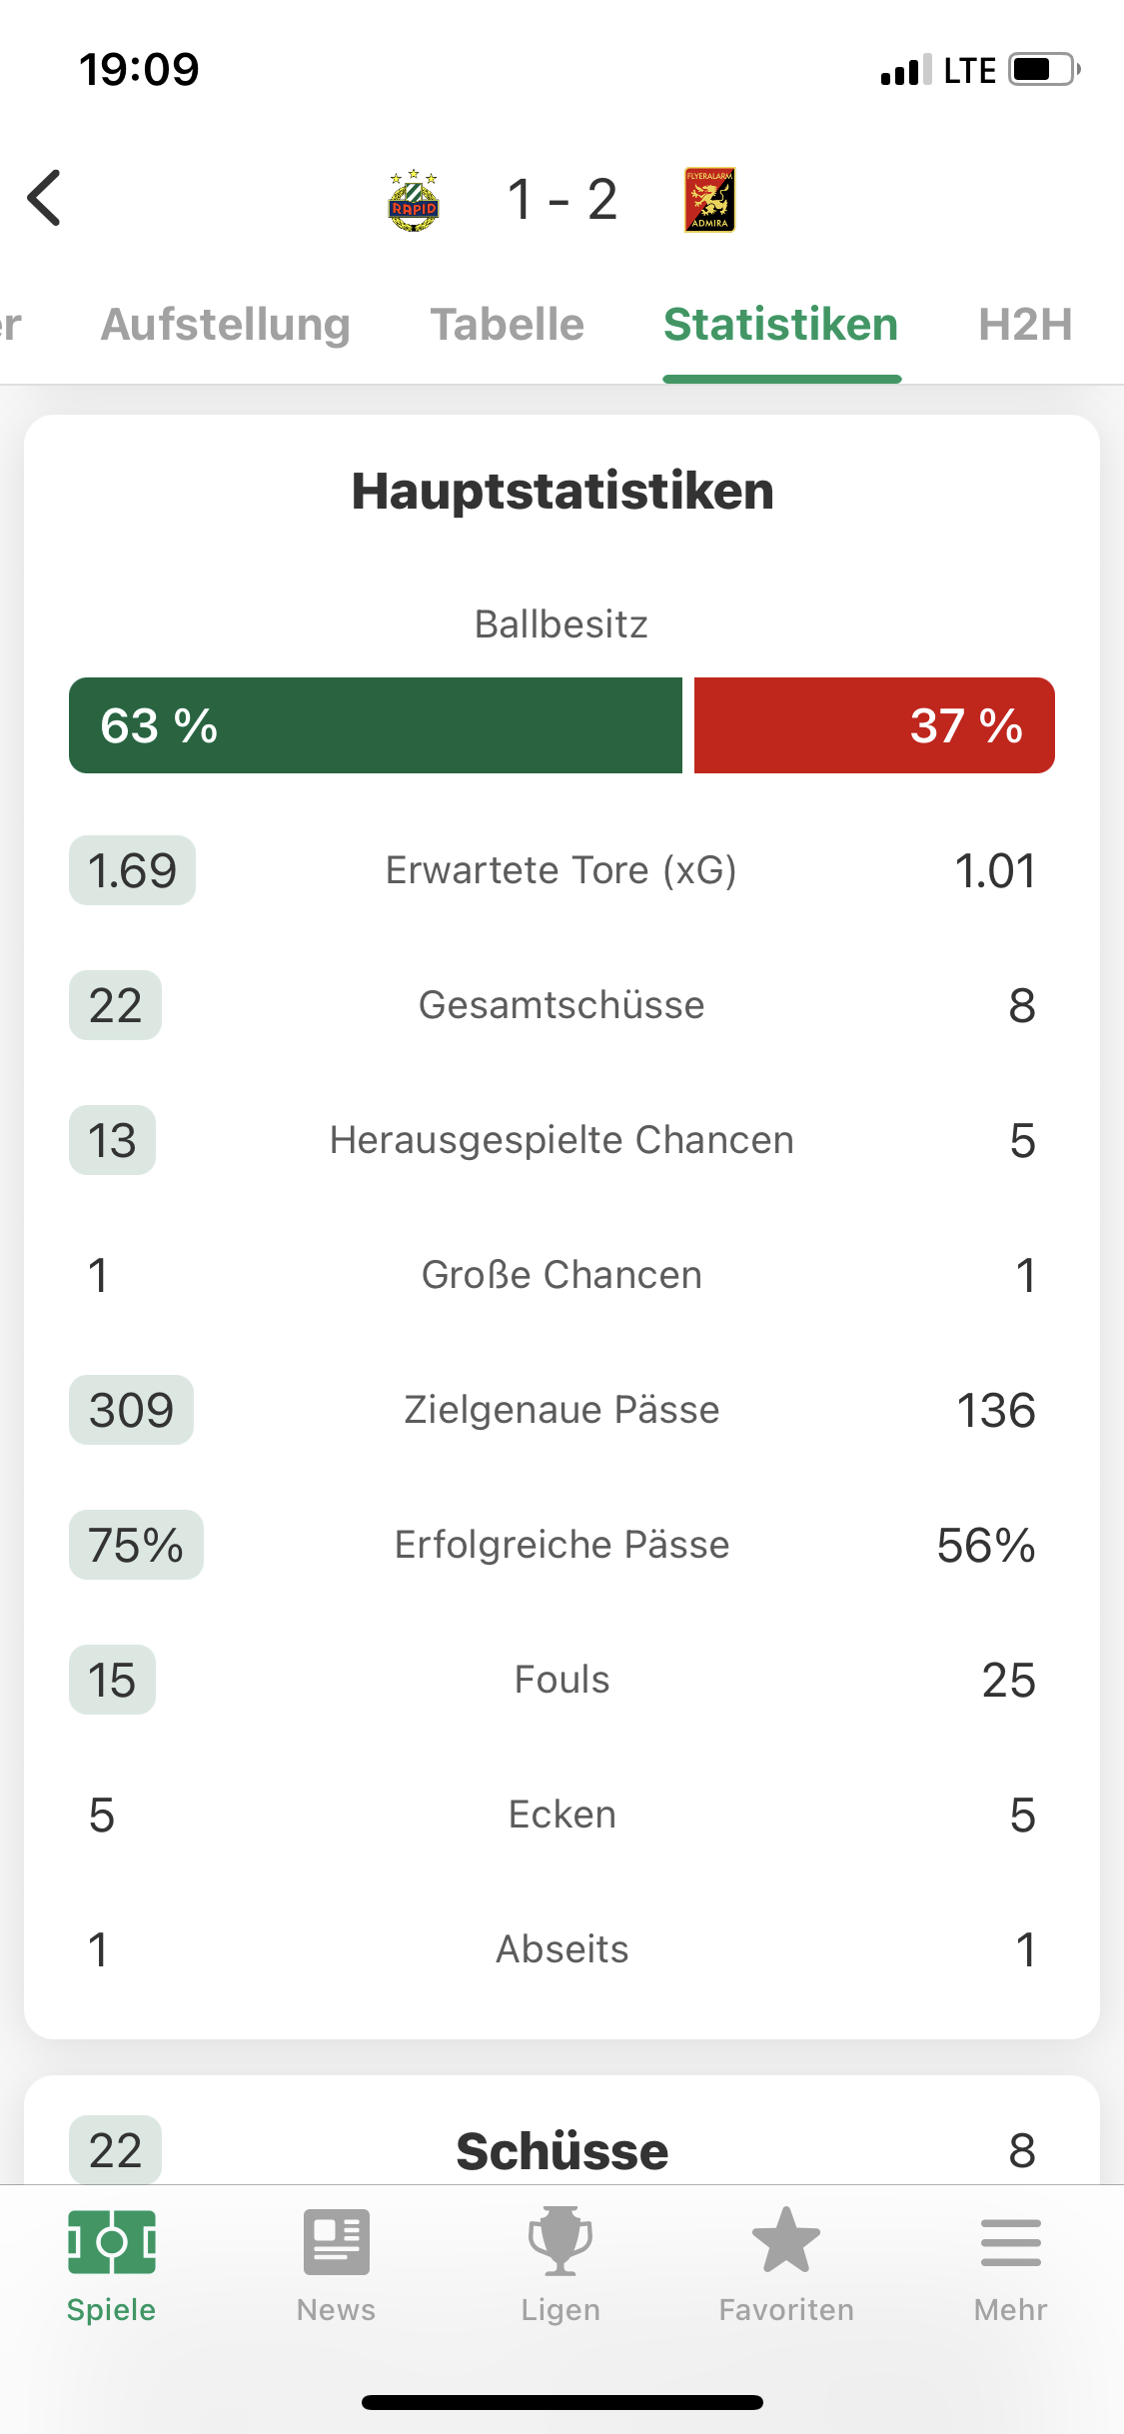Viewport: 1124px width, 2434px height.
Task: Open Admira team crest
Action: coord(710,200)
